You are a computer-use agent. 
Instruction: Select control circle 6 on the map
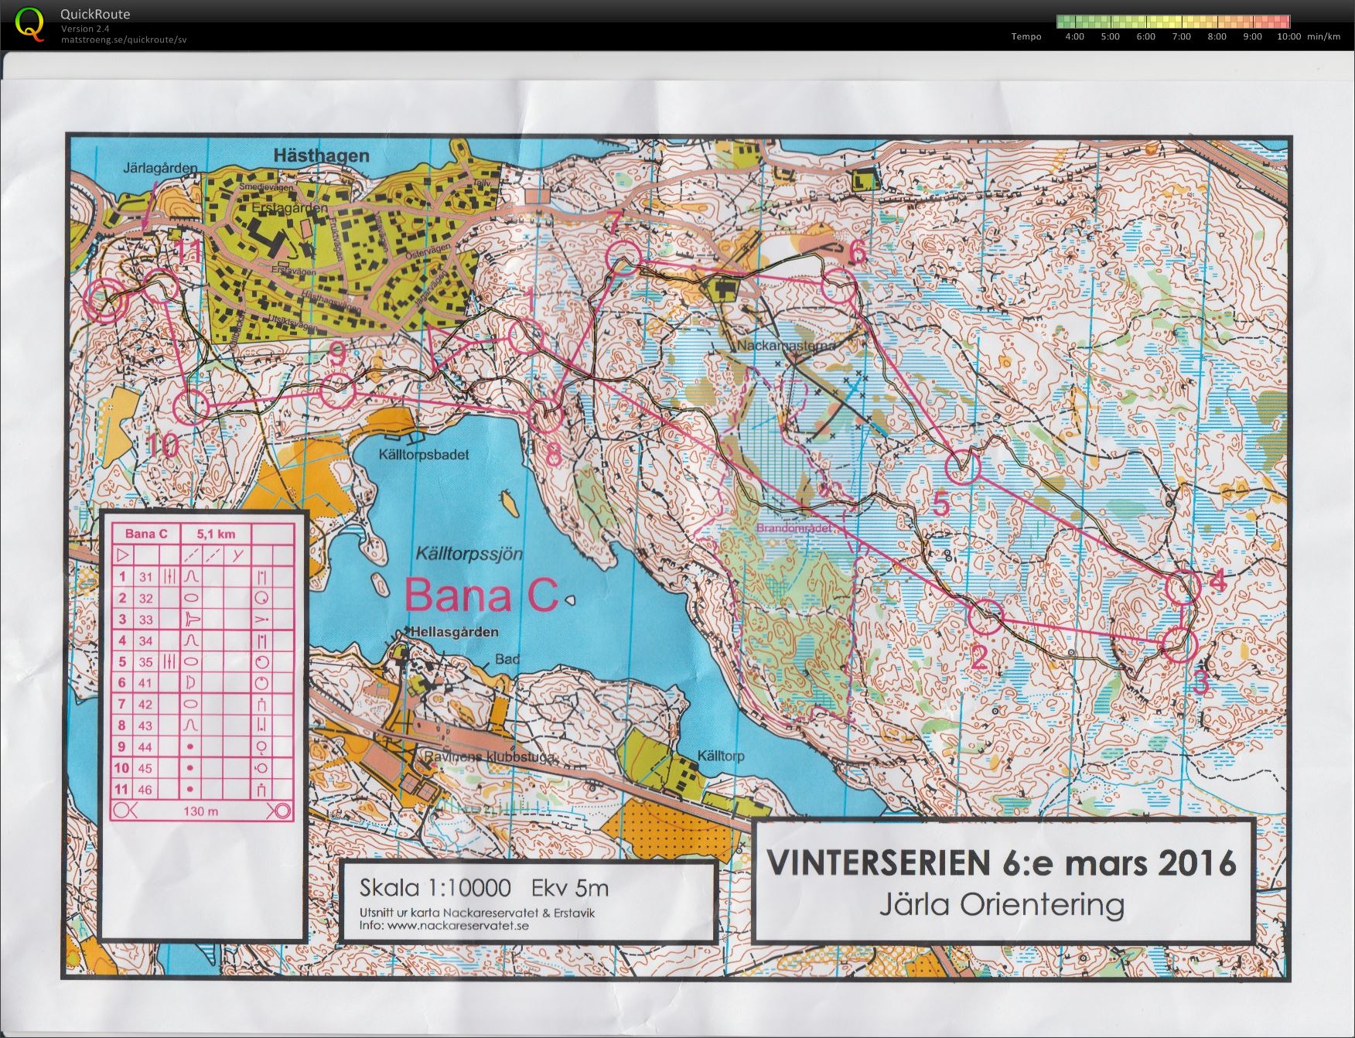(838, 285)
